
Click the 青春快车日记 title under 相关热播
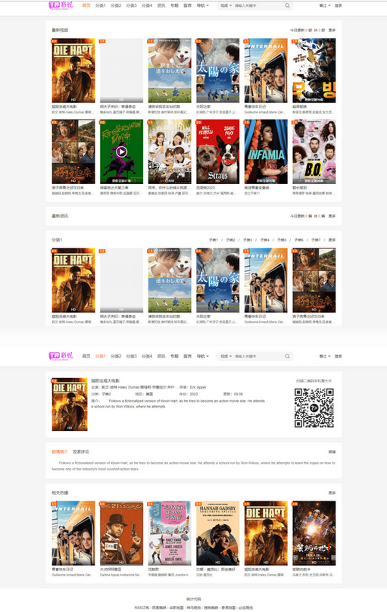click(62, 570)
